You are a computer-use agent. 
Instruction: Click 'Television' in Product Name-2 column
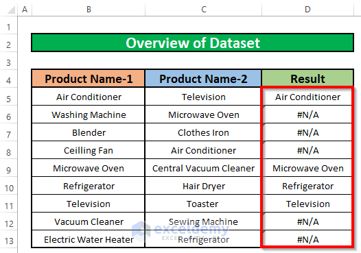203,97
